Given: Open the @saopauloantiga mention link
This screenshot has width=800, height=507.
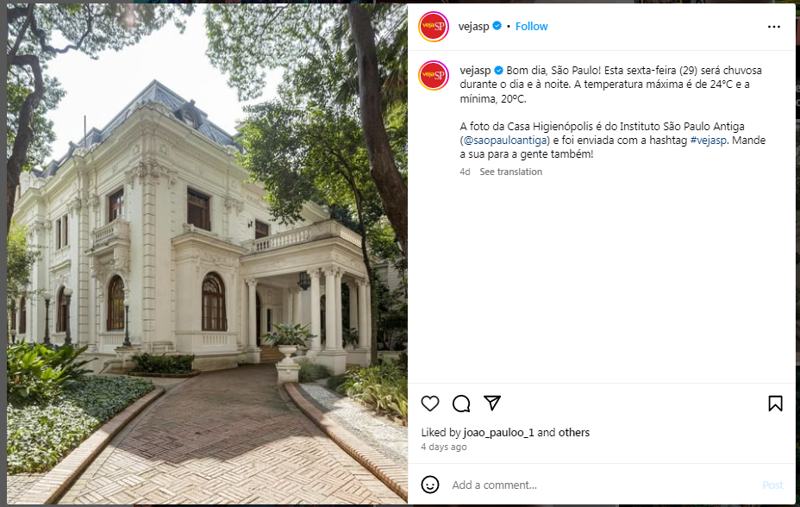Looking at the screenshot, I should point(505,141).
